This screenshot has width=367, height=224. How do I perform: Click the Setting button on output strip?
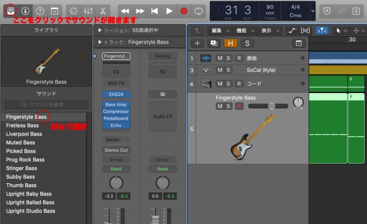(162, 56)
